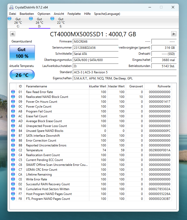The height and width of the screenshot is (220, 187).
Task: Switch to drive E: tab
Action: [61, 22]
